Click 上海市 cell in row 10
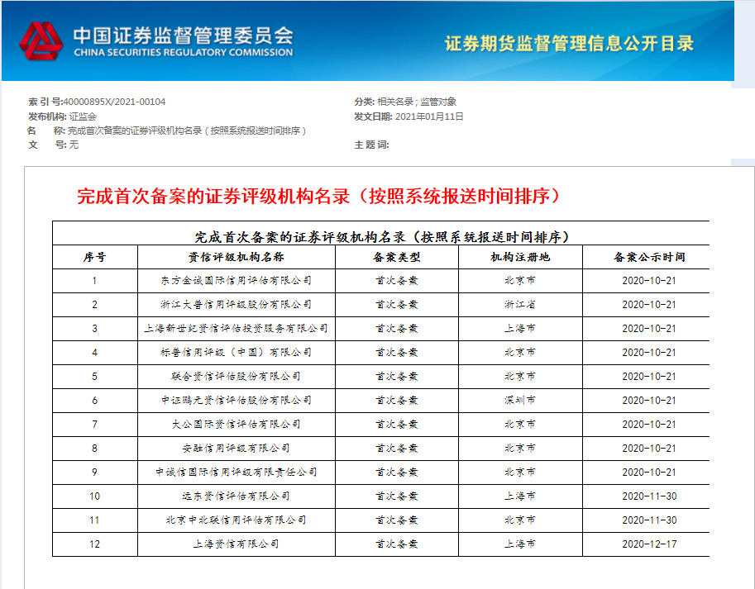 tap(520, 496)
